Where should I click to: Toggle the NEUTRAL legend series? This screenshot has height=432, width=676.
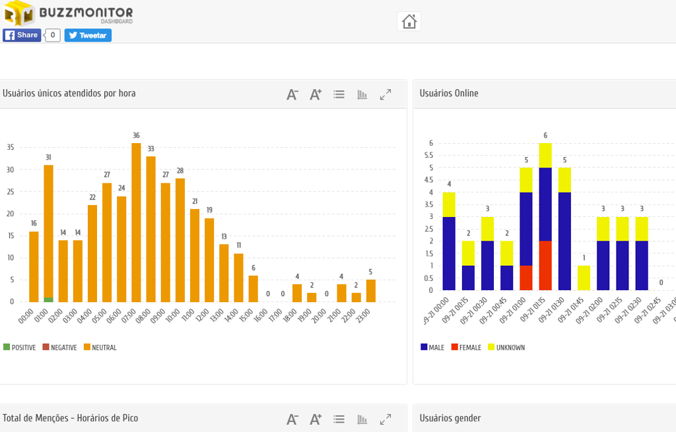100,348
